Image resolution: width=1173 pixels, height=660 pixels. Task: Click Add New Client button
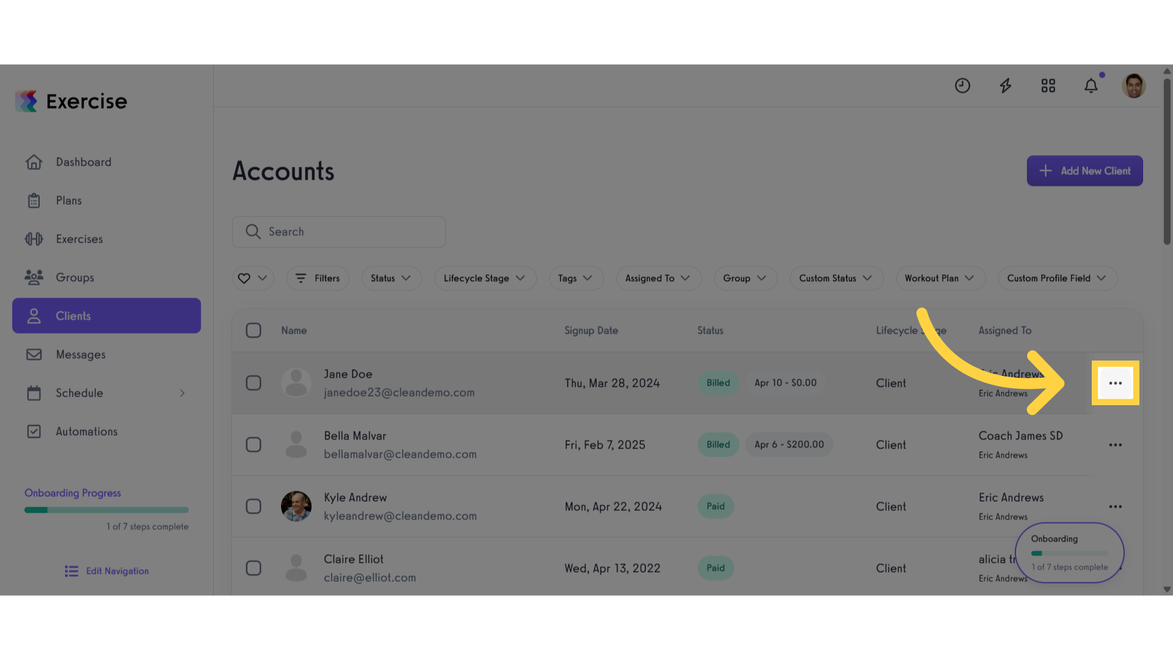click(1084, 171)
